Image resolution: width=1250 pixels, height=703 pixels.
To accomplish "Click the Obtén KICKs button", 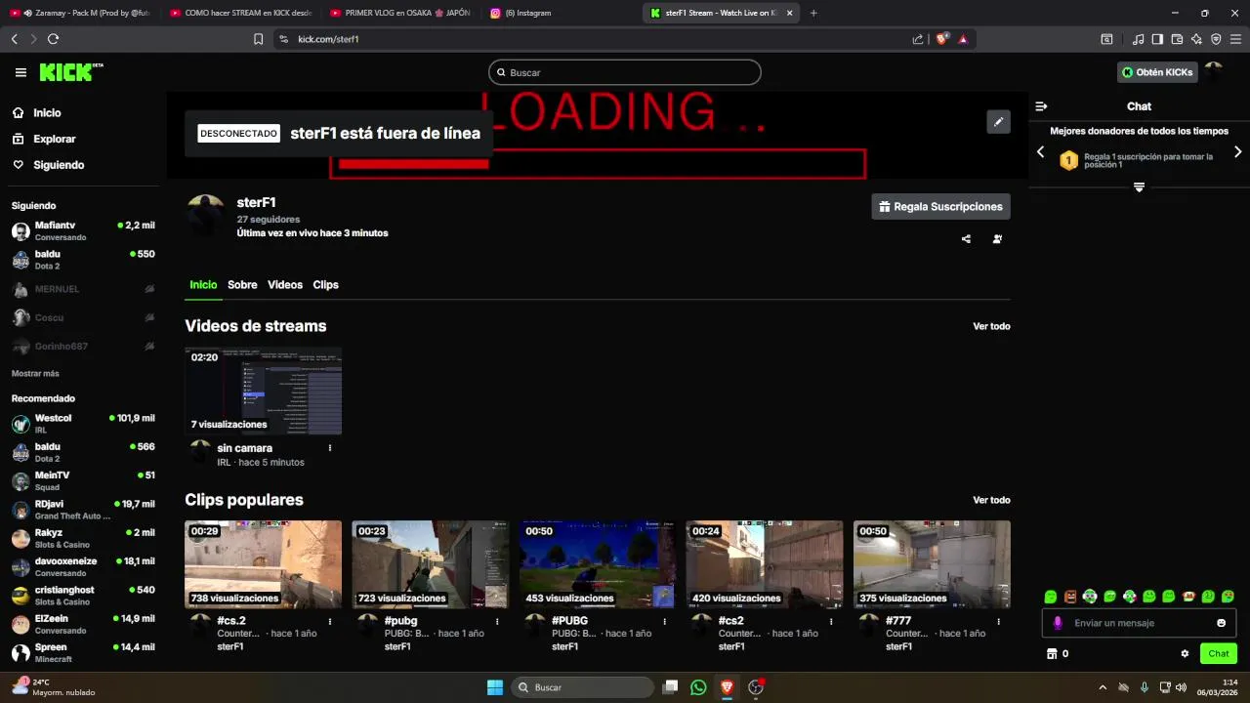I will (1157, 72).
